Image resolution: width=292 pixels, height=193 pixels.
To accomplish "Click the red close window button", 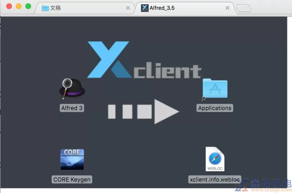I will (x=9, y=6).
